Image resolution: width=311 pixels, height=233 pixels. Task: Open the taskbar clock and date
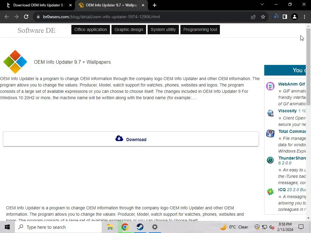(285, 227)
